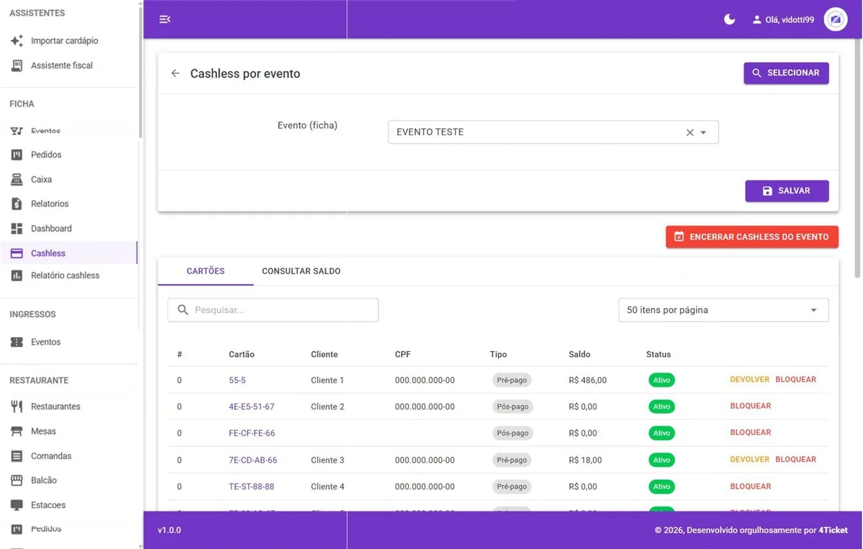863x549 pixels.
Task: Click the Pedidos sidebar icon under Ficha
Action: click(17, 155)
